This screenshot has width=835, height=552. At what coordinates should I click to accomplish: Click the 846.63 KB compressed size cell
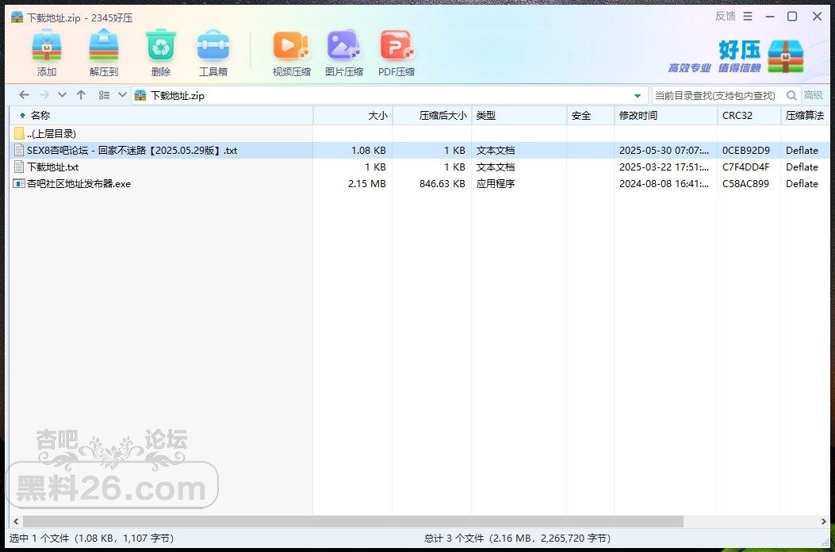[442, 184]
